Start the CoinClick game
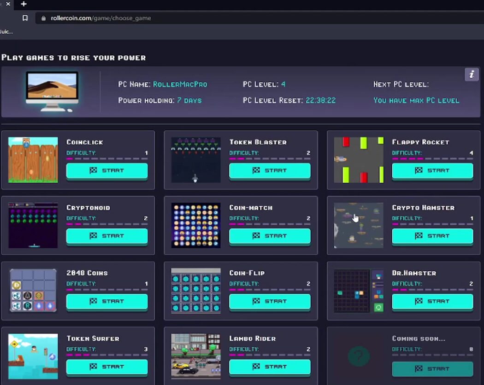Screen dimensions: 484x385 click(107, 170)
